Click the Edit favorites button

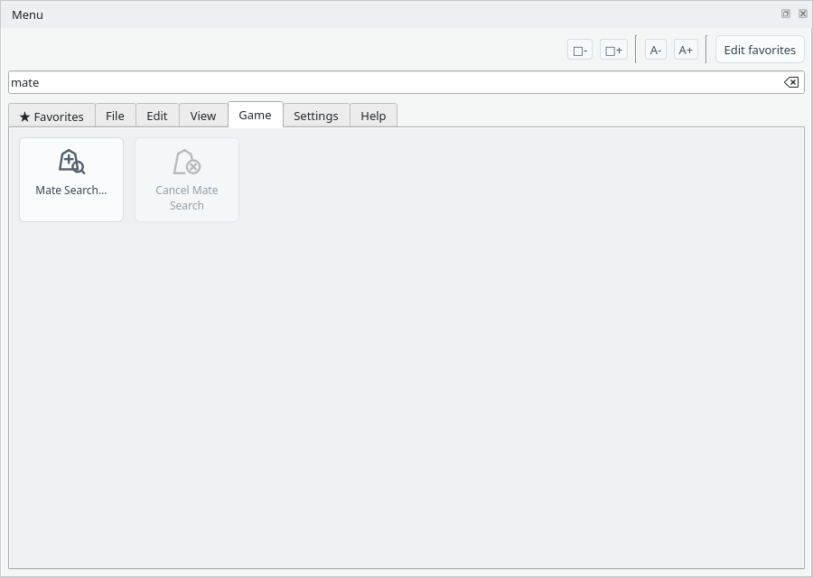pyautogui.click(x=760, y=50)
